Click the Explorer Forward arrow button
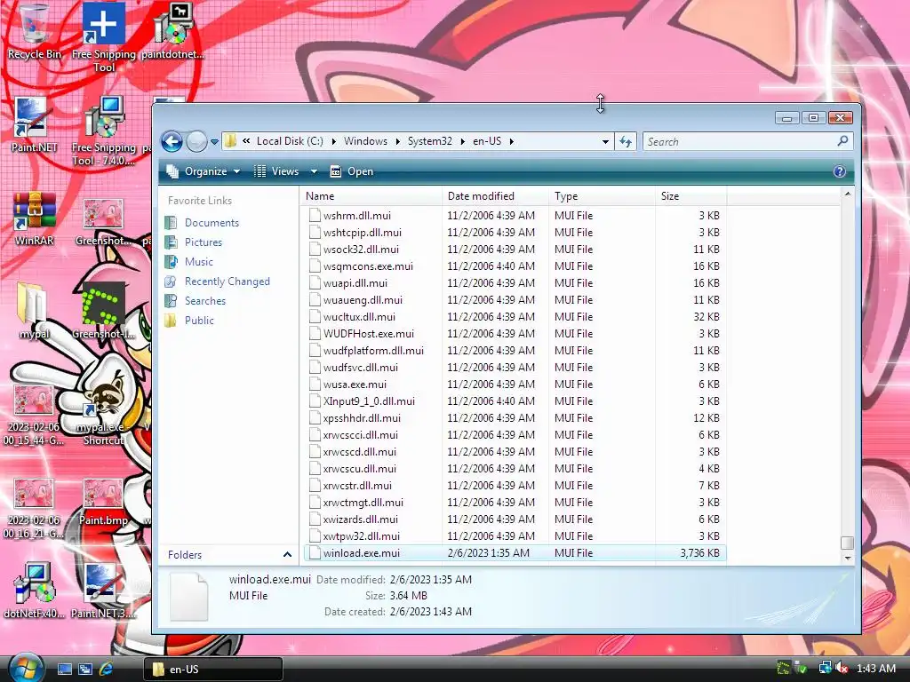 point(196,141)
